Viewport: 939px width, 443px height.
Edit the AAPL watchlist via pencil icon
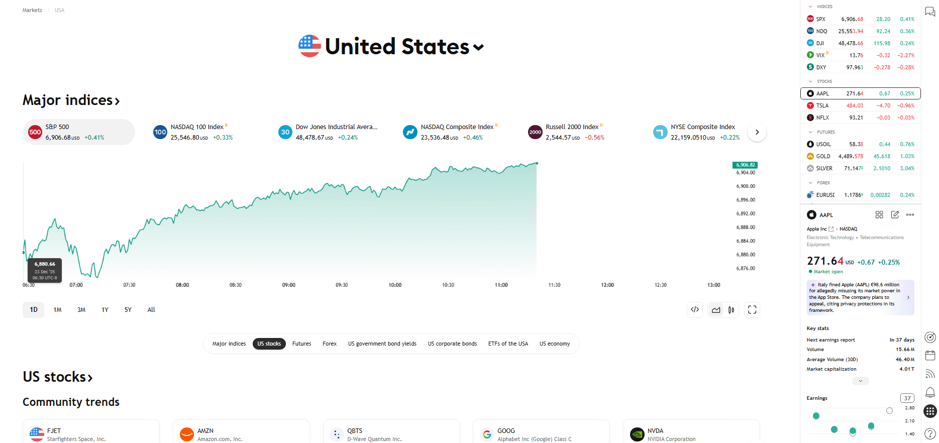[895, 214]
